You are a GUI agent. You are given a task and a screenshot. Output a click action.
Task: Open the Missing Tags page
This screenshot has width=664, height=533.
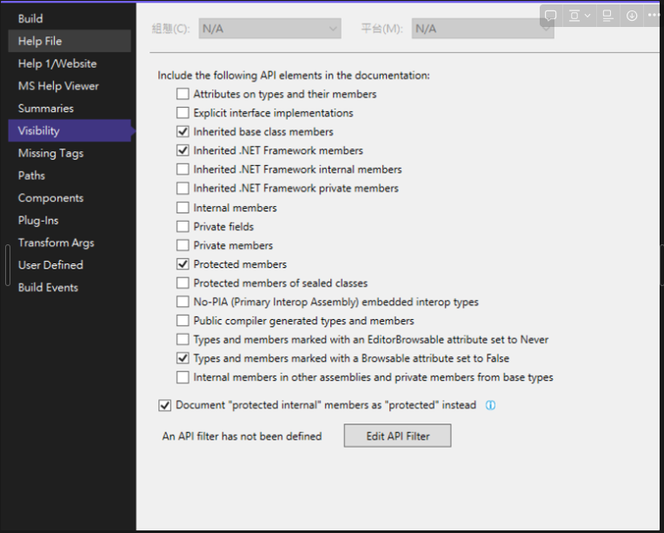tap(70, 153)
